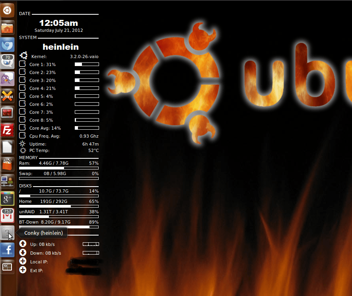Click the '1.31T / 3.41T' unRAID value
This screenshot has width=352, height=296.
point(54,212)
